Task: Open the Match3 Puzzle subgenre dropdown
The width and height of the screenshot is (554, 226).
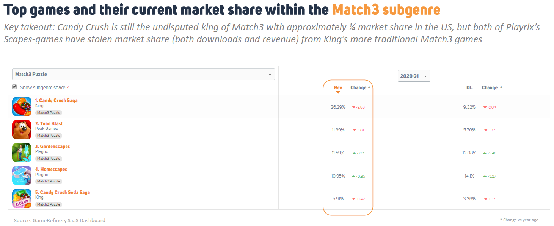Action: 143,74
